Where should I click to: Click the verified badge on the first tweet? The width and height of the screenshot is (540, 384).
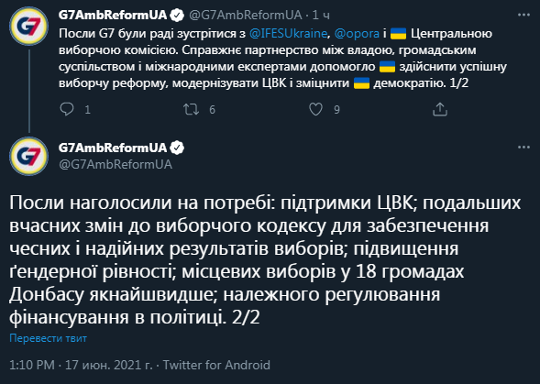178,16
